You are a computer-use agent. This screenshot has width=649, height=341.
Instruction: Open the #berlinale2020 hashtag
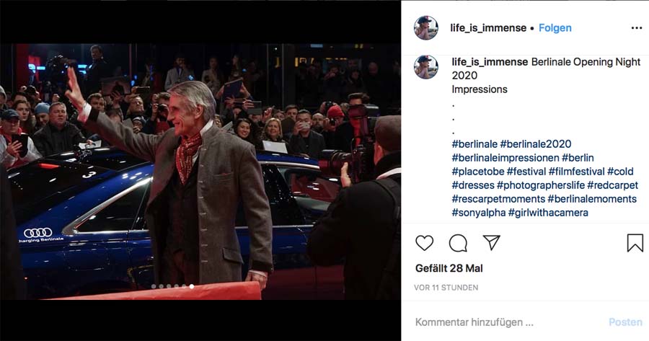coord(536,144)
